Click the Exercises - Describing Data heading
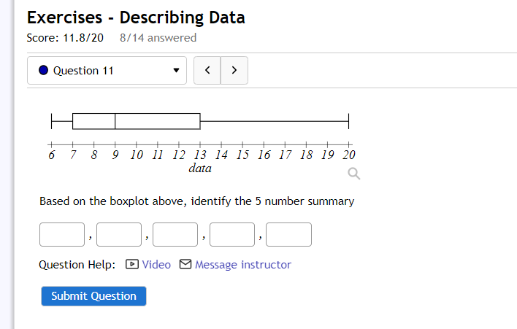517x329 pixels. pos(136,18)
